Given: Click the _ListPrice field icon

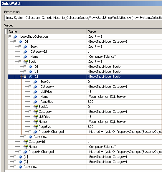Looking at the screenshot, I should tap(35, 92).
